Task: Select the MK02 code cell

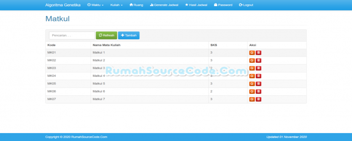Action: pos(68,61)
